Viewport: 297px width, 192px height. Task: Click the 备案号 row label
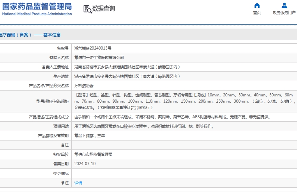click(x=63, y=48)
